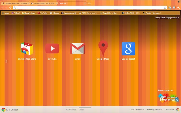This screenshot has width=181, height=113.
Task: Close the Chrome Web Store – Themes tab
Action: click(28, 3)
